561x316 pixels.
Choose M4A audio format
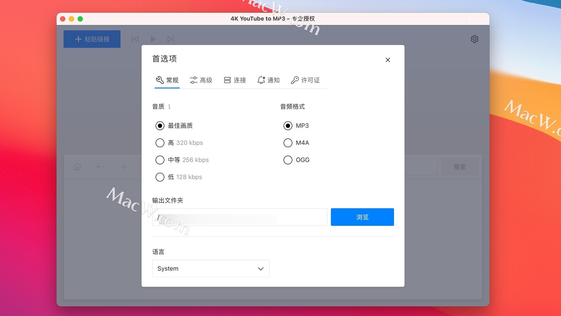(296, 143)
